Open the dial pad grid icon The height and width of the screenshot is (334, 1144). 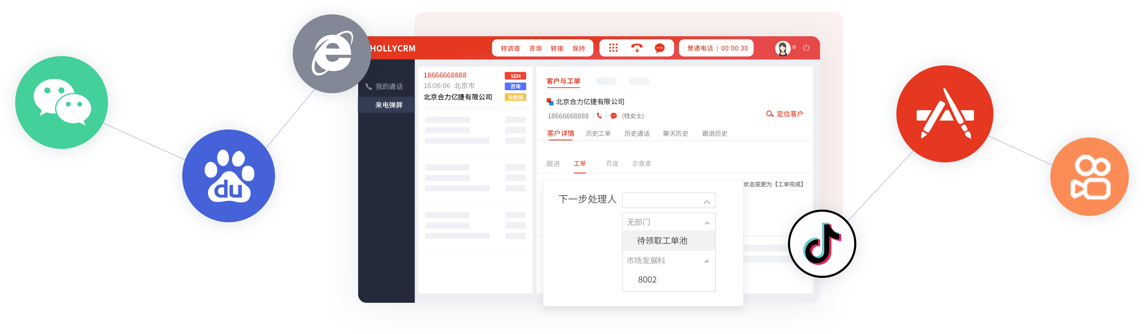point(613,48)
